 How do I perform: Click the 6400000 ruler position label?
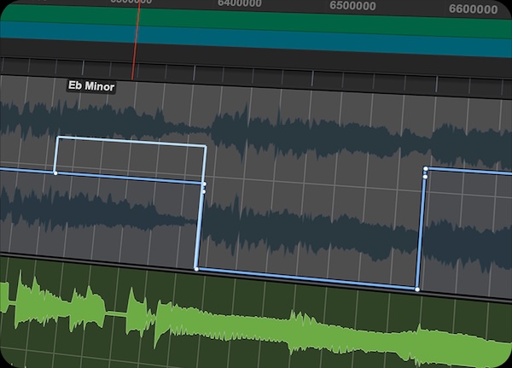coord(239,4)
